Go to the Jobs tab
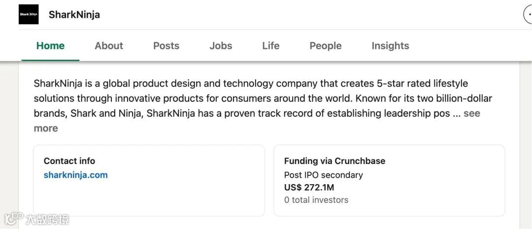This screenshot has width=532, height=229. point(221,46)
